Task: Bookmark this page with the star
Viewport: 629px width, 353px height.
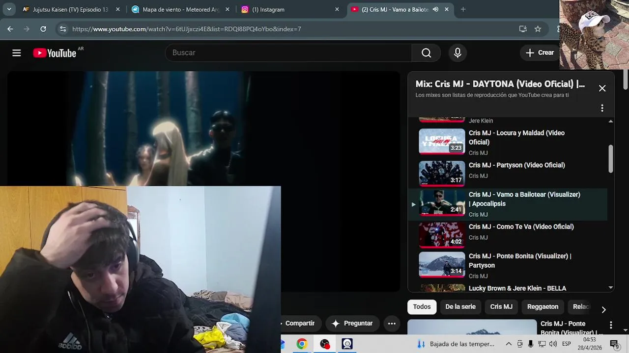Action: pos(538,29)
